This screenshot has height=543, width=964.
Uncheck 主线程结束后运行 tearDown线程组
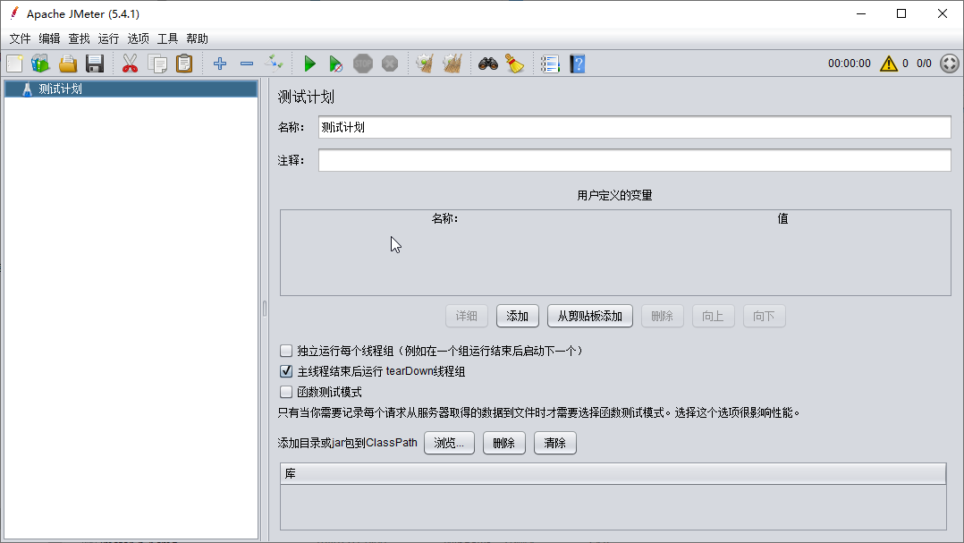(x=286, y=371)
